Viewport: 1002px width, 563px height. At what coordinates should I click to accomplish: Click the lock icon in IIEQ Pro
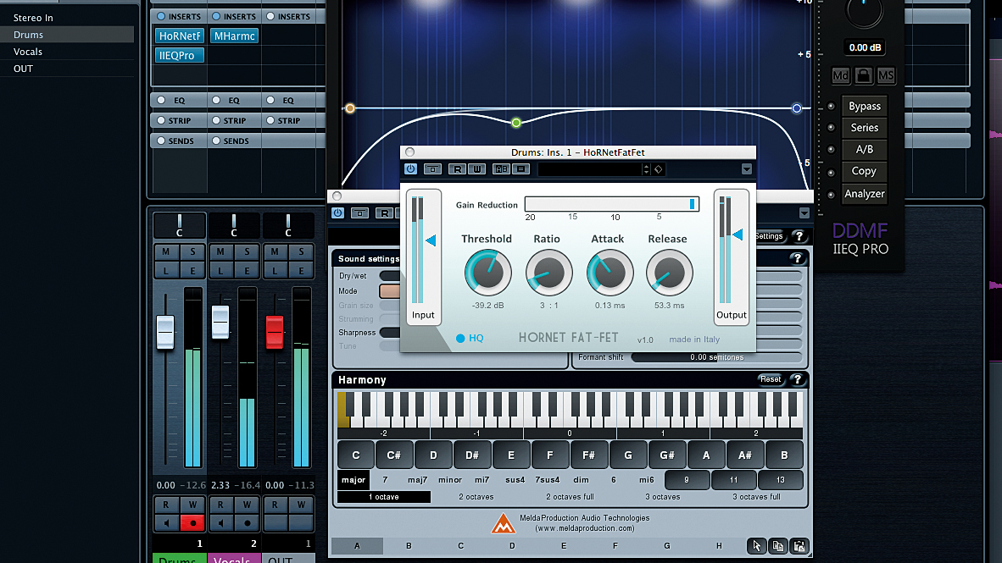pos(863,75)
